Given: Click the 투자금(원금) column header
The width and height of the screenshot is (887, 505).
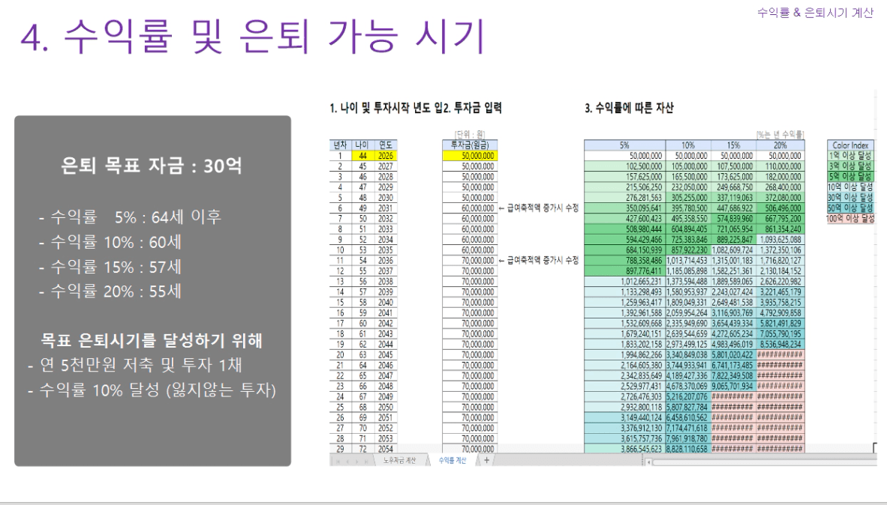Looking at the screenshot, I should coord(470,145).
